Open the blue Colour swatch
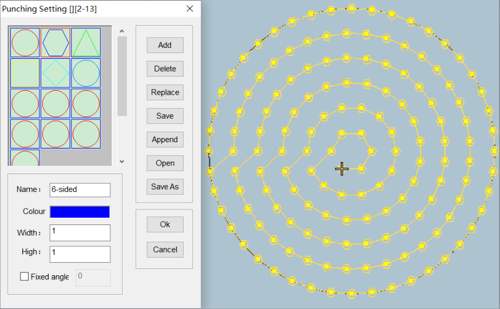The height and width of the screenshot is (309, 500). click(x=80, y=212)
